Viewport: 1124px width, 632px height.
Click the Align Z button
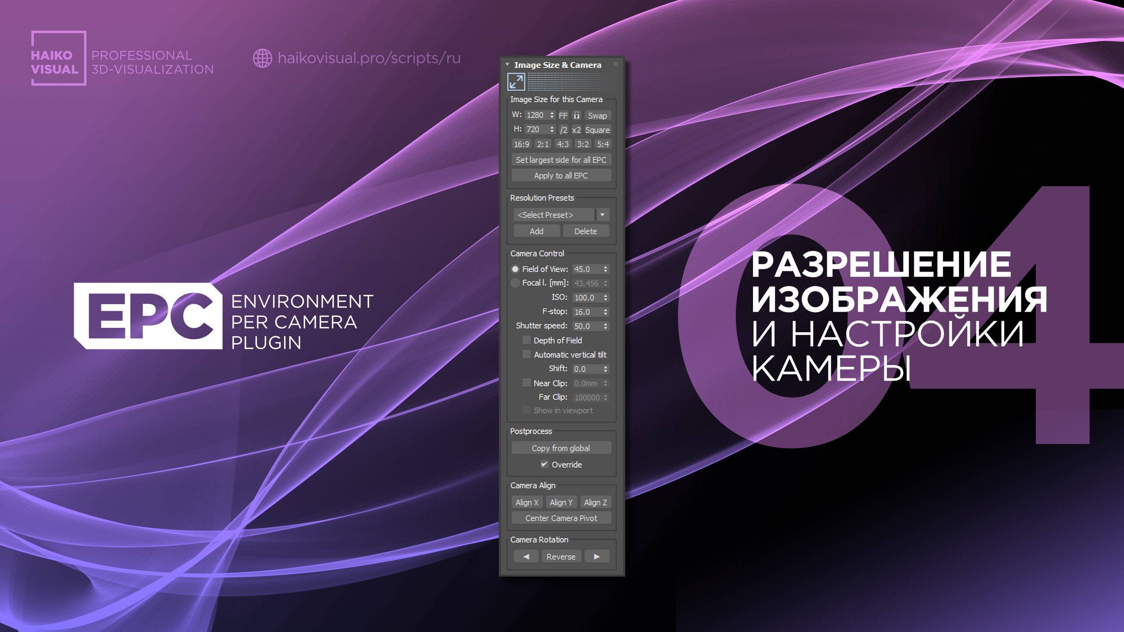(595, 503)
